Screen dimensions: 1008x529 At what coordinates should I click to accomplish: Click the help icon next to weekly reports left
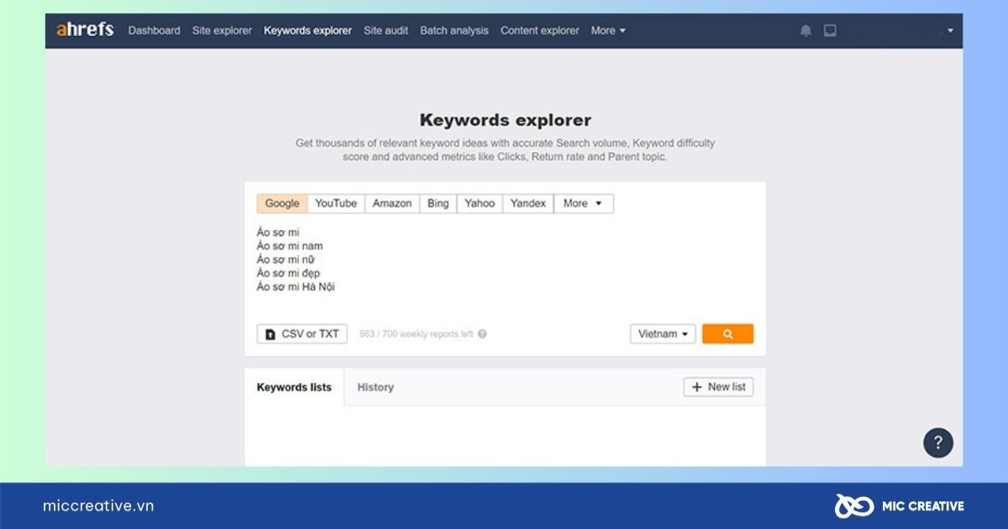tap(482, 334)
